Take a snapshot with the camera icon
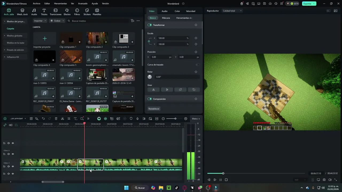Image resolution: width=342 pixels, height=192 pixels. click(x=324, y=180)
